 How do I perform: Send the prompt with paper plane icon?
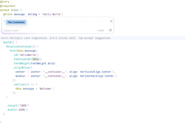point(110,30)
